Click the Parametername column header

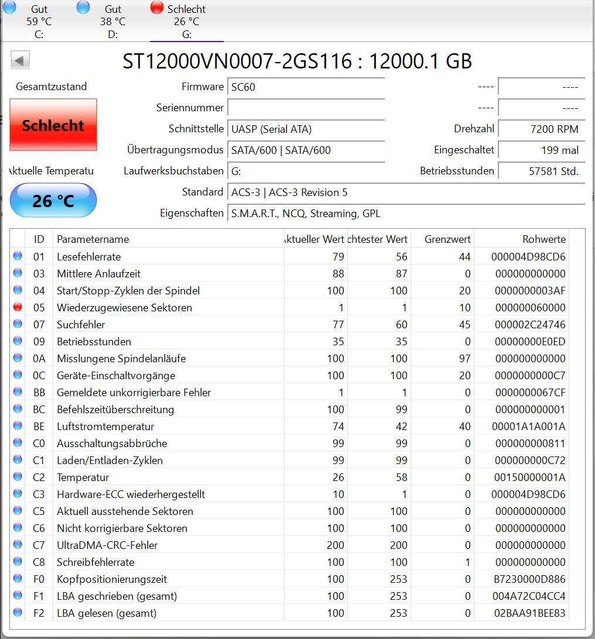click(x=169, y=239)
